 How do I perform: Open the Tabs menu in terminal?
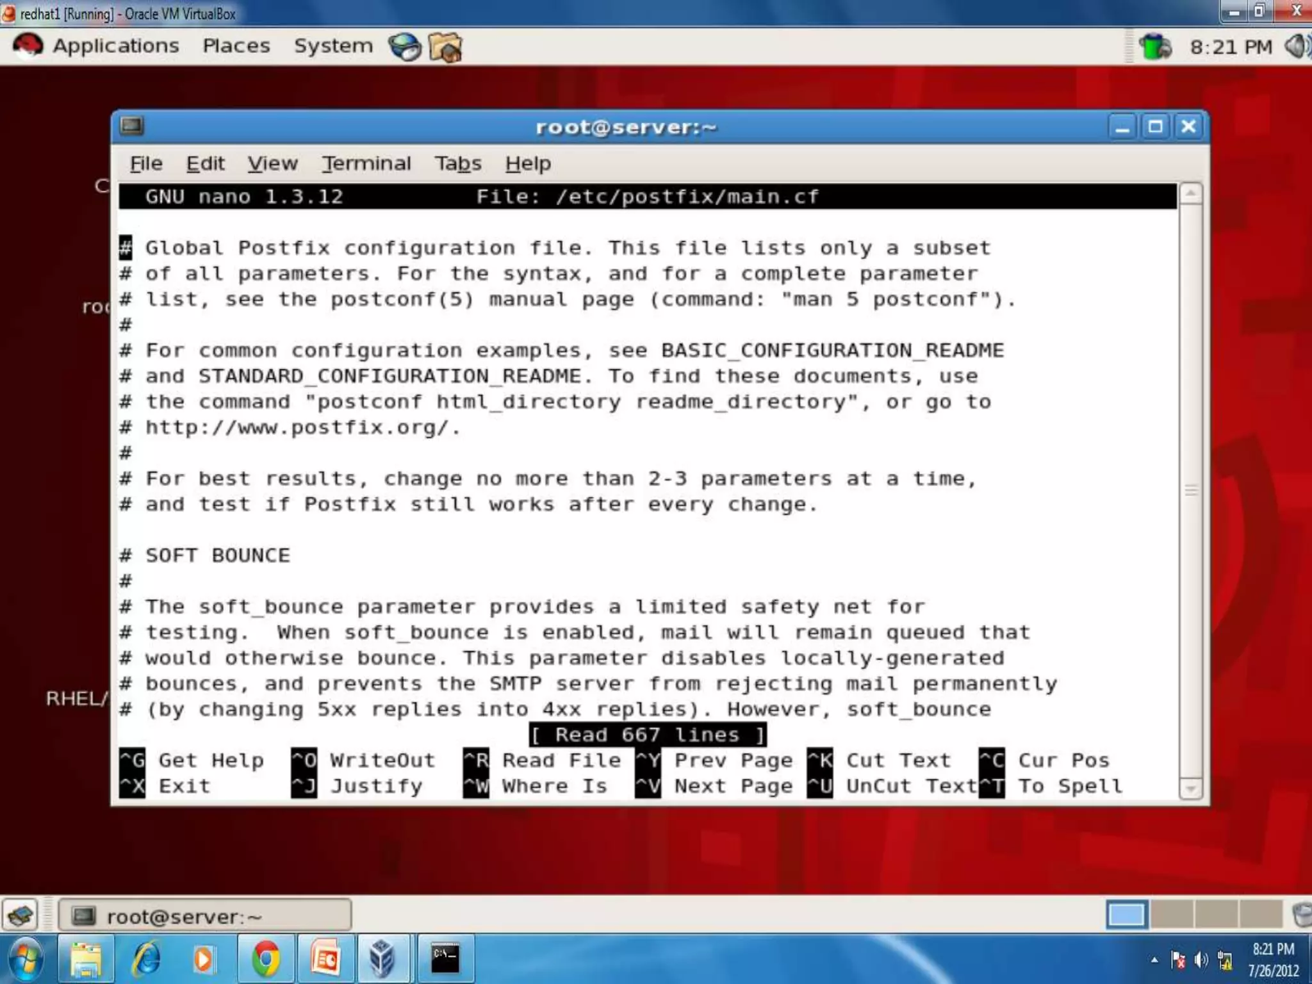tap(457, 164)
